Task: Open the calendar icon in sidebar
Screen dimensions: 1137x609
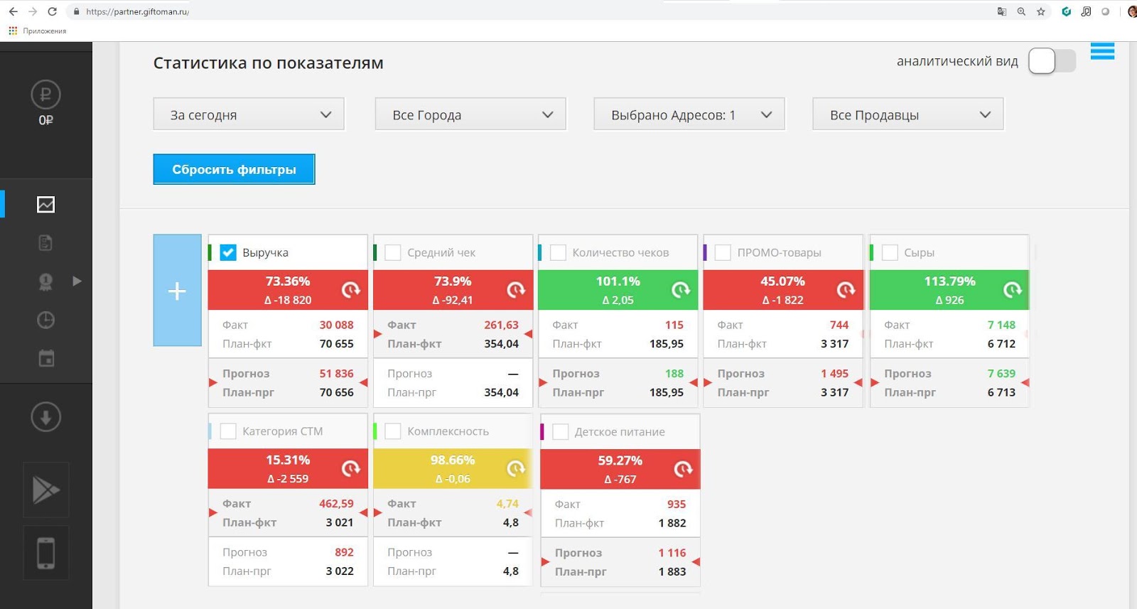Action: coord(45,358)
